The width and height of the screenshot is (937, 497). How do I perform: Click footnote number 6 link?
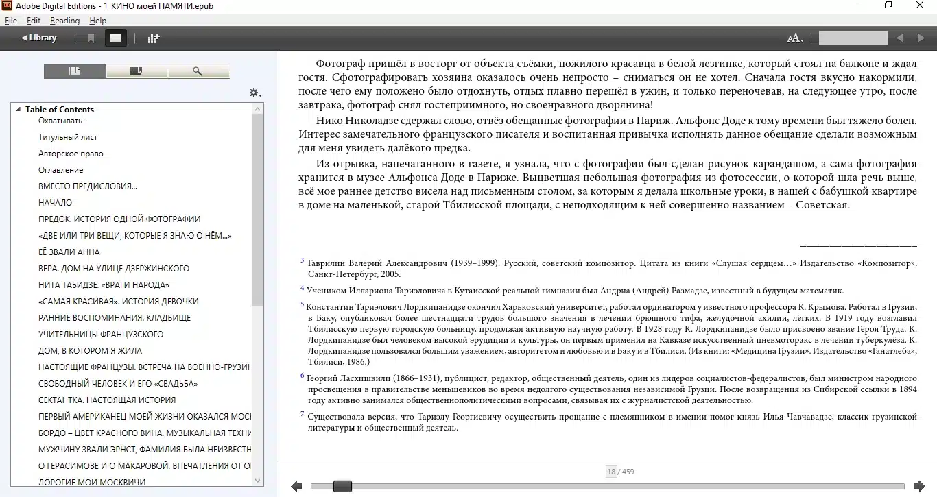point(303,376)
